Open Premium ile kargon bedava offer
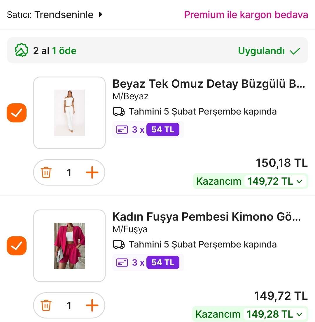Image resolution: width=315 pixels, height=322 pixels. pyautogui.click(x=246, y=15)
